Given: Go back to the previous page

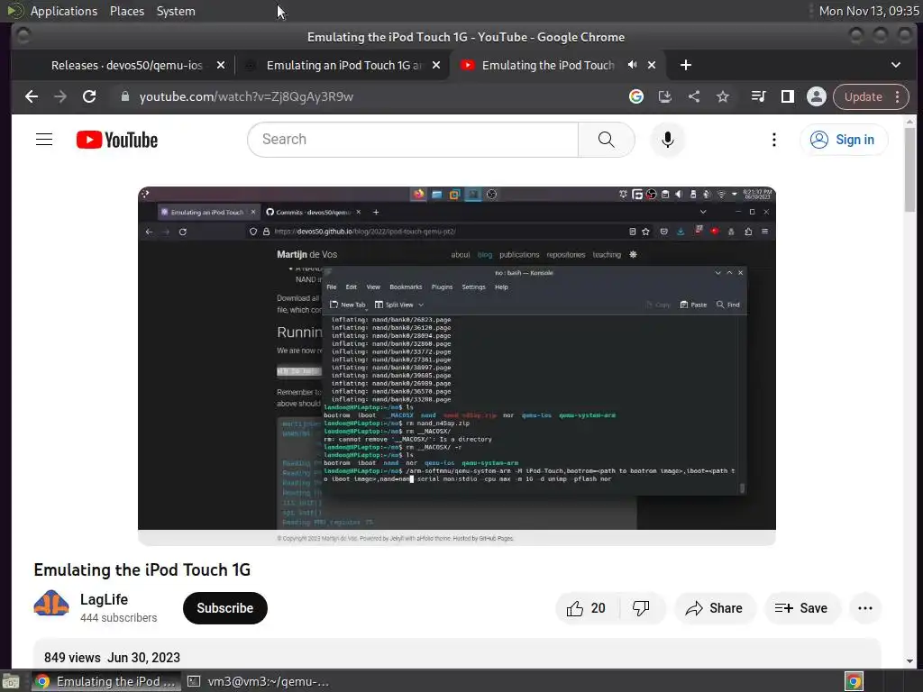Looking at the screenshot, I should [32, 96].
